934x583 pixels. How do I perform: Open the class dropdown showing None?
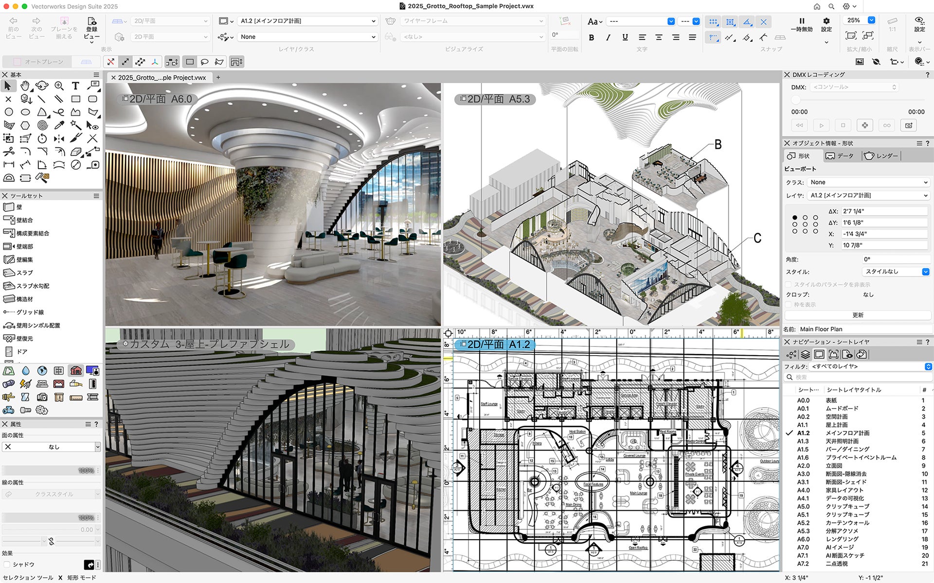[x=307, y=37]
